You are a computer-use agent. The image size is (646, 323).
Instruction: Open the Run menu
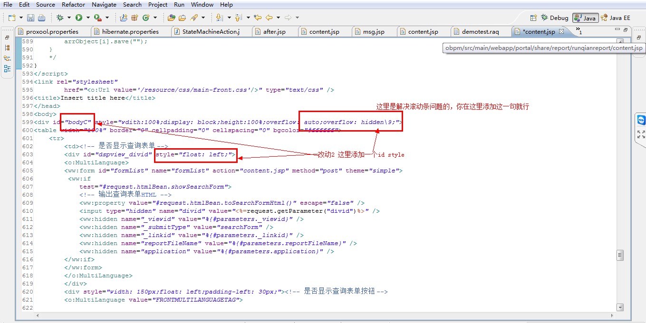(179, 4)
